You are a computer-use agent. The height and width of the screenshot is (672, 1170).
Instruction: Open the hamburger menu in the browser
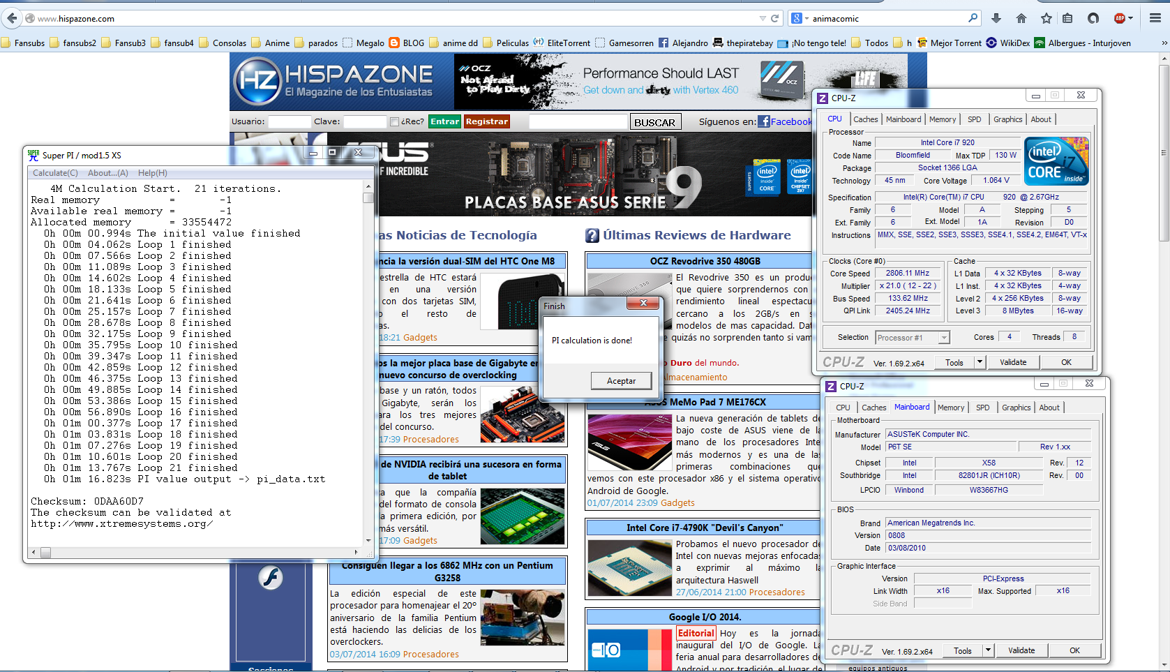tap(1155, 18)
